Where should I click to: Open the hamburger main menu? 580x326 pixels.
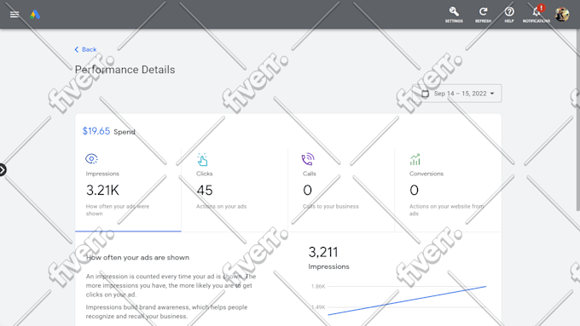tap(14, 14)
